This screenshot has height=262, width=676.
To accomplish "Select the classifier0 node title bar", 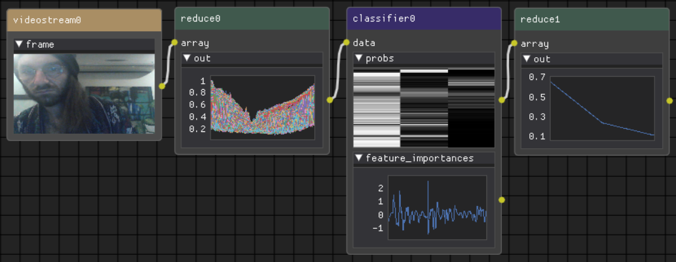I will [424, 18].
